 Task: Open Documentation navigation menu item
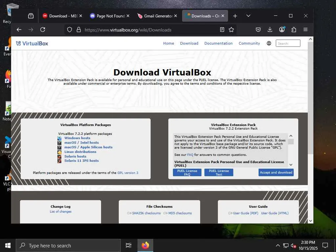pos(218,43)
